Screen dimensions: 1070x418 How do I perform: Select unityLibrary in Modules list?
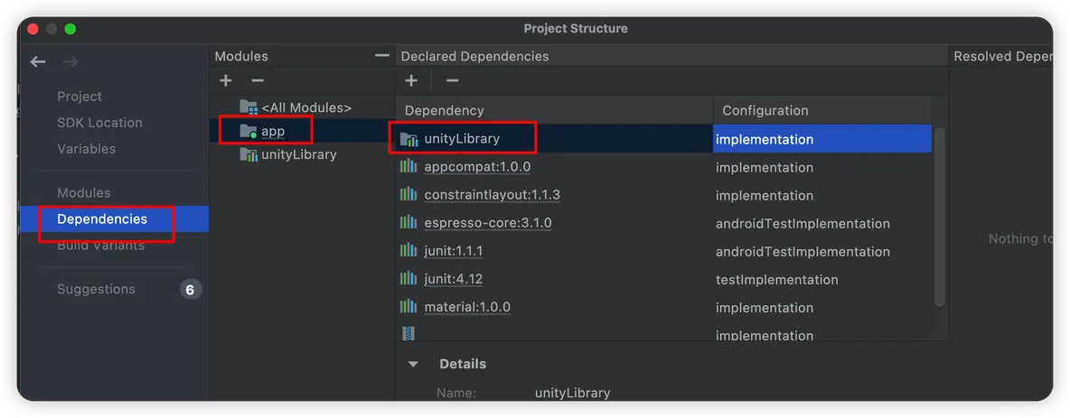(x=299, y=154)
